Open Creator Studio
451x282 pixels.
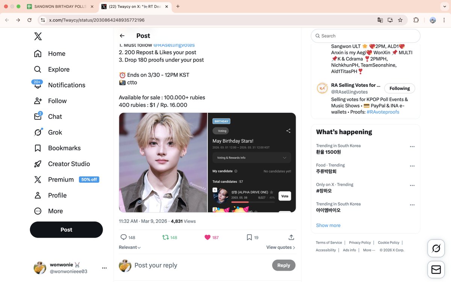coord(62,164)
